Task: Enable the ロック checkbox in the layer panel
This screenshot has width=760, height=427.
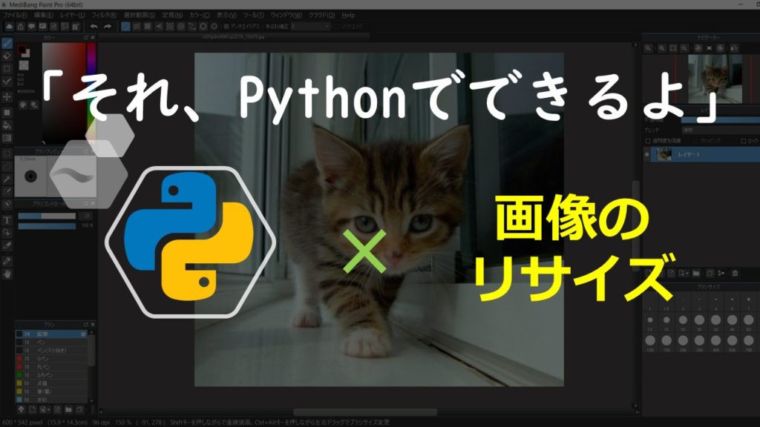Action: tap(743, 141)
